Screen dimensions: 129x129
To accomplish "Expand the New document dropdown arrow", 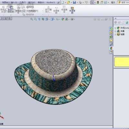I will [65, 2].
